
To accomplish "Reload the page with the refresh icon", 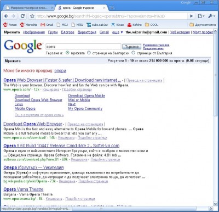I will click(x=22, y=16).
